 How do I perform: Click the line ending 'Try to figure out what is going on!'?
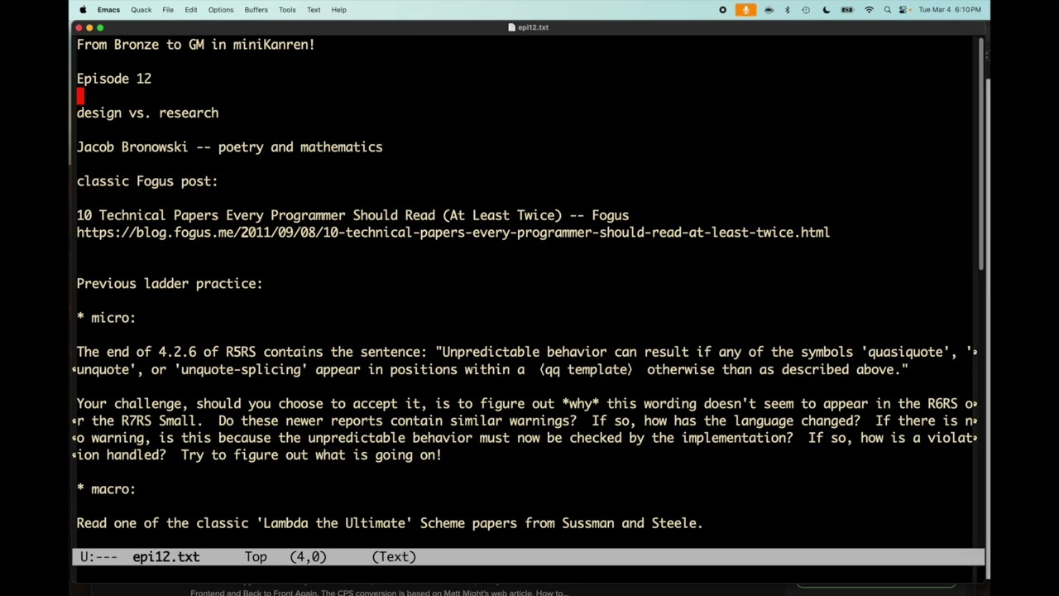click(x=258, y=455)
